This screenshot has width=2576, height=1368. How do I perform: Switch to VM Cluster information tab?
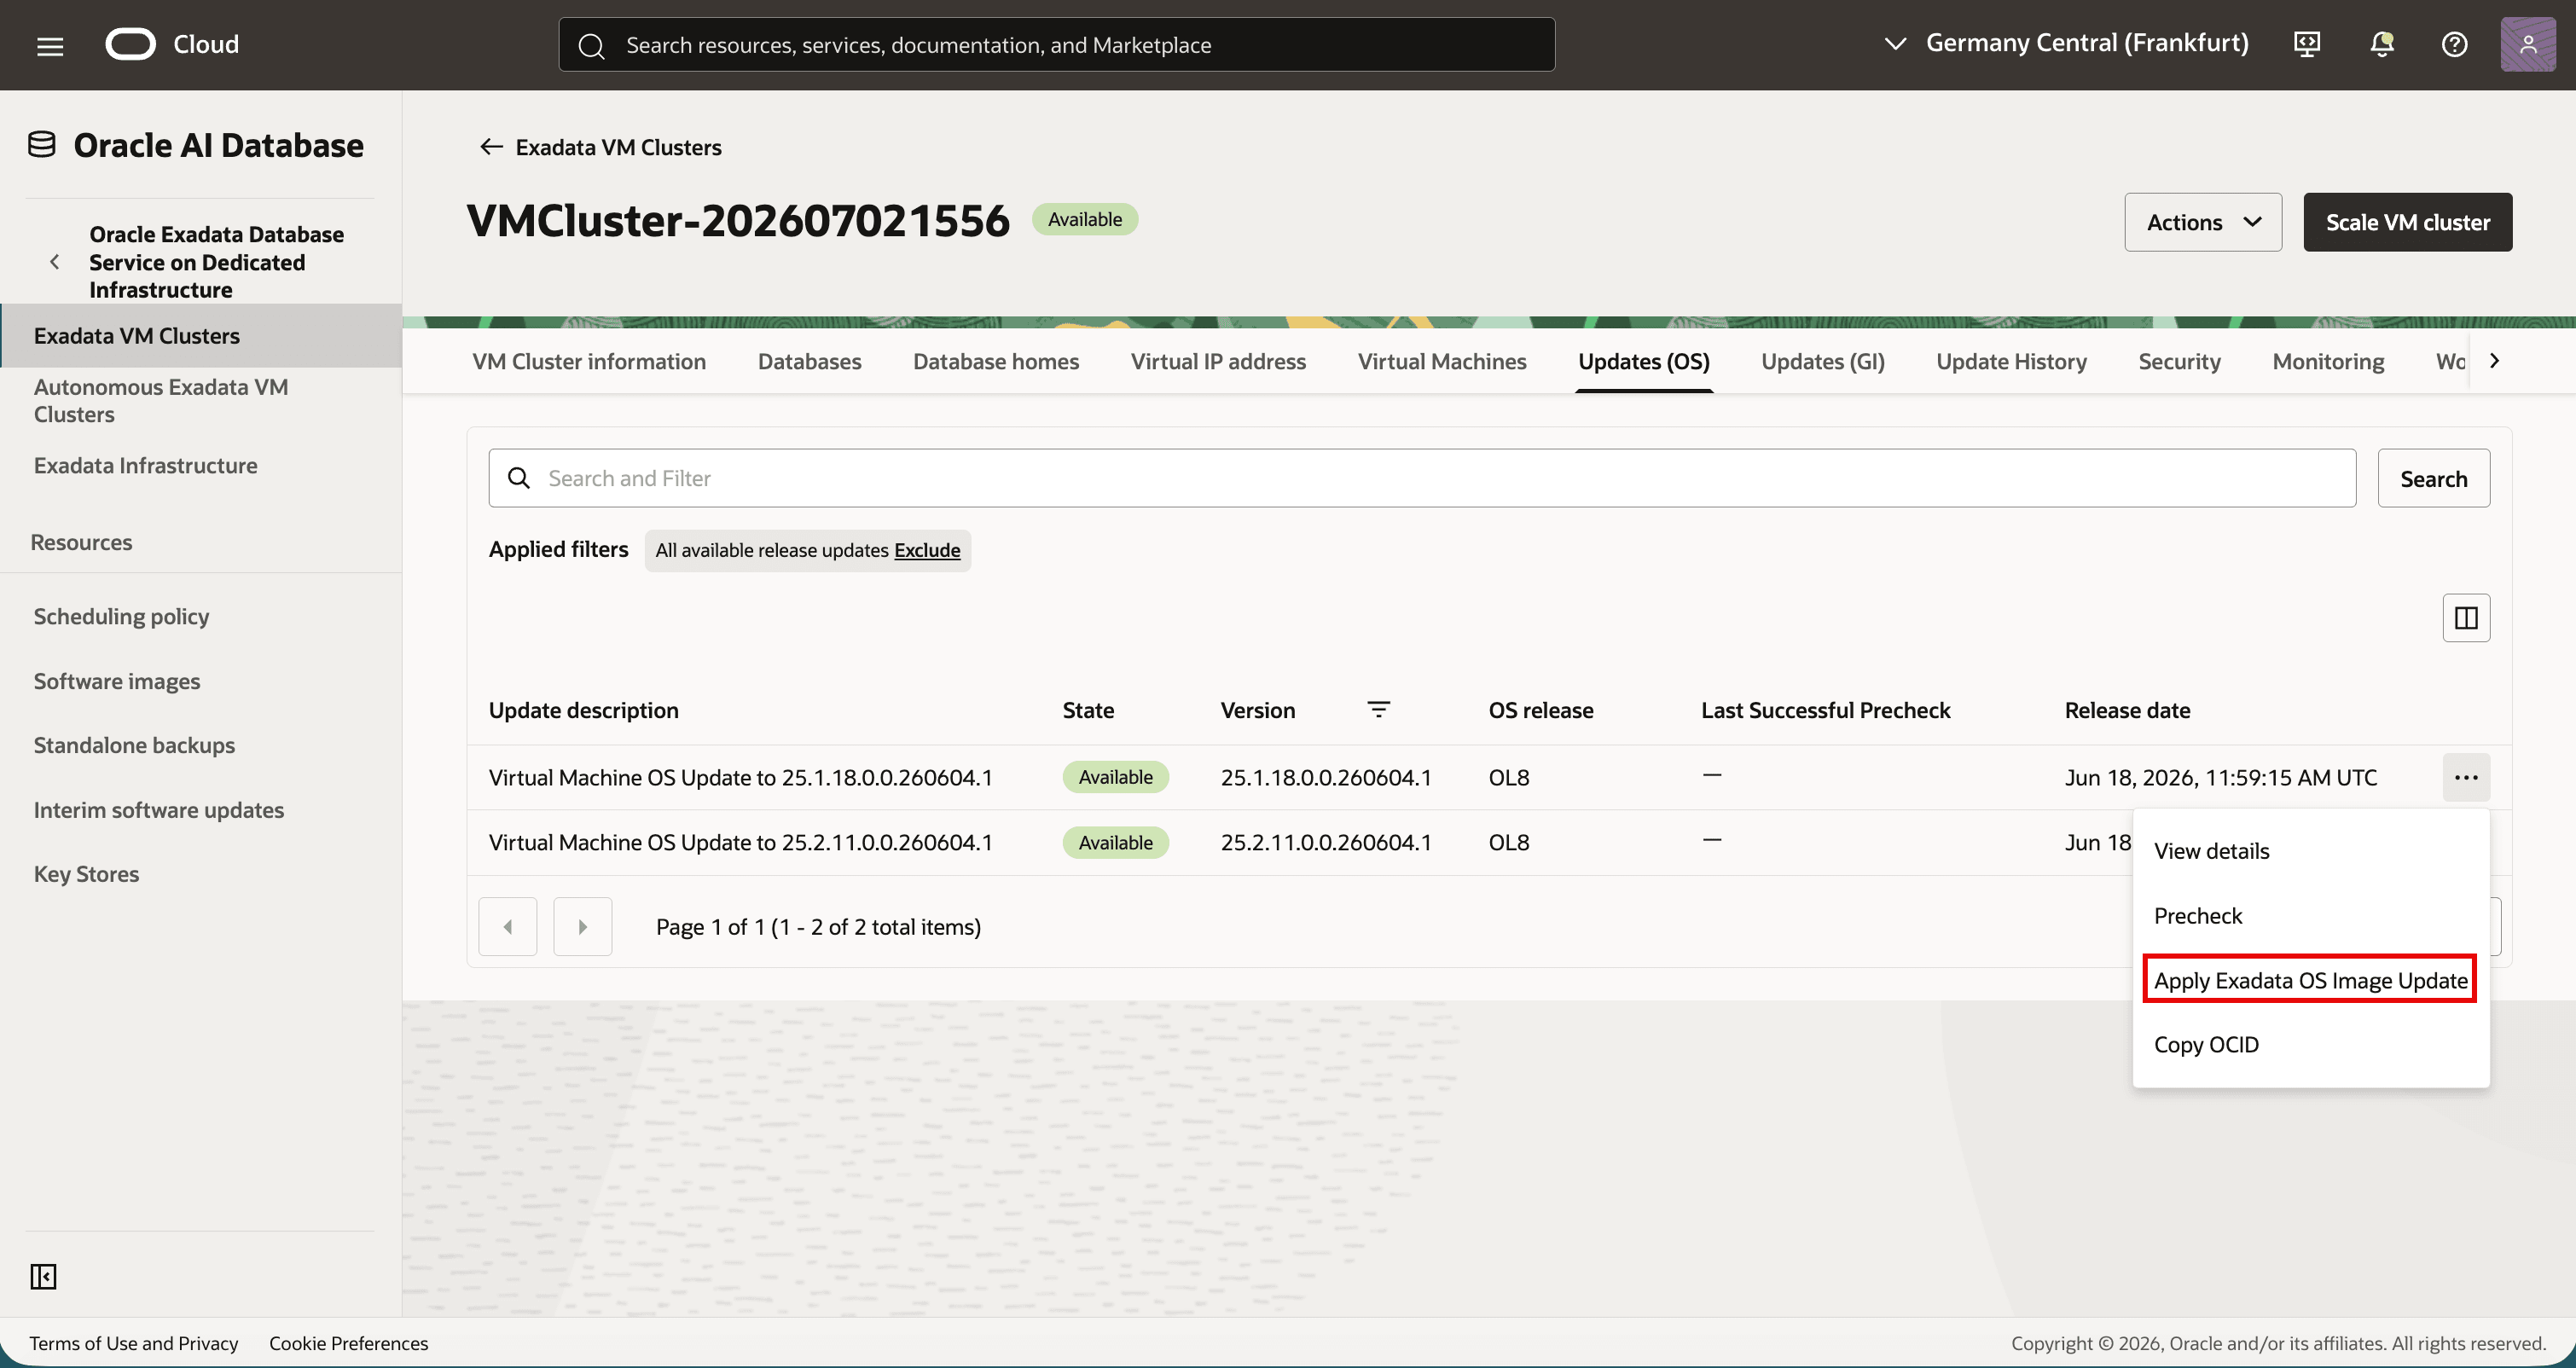point(589,361)
